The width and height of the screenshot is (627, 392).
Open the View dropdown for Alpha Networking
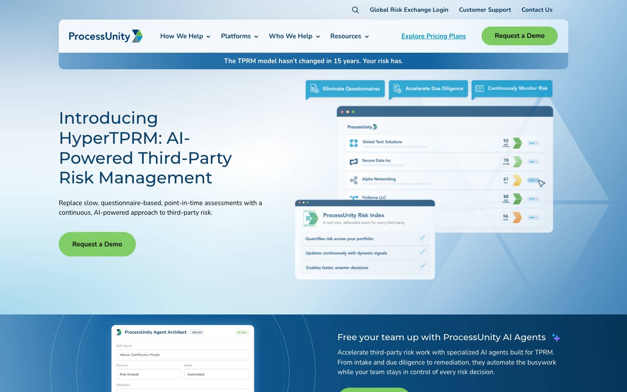tap(533, 180)
